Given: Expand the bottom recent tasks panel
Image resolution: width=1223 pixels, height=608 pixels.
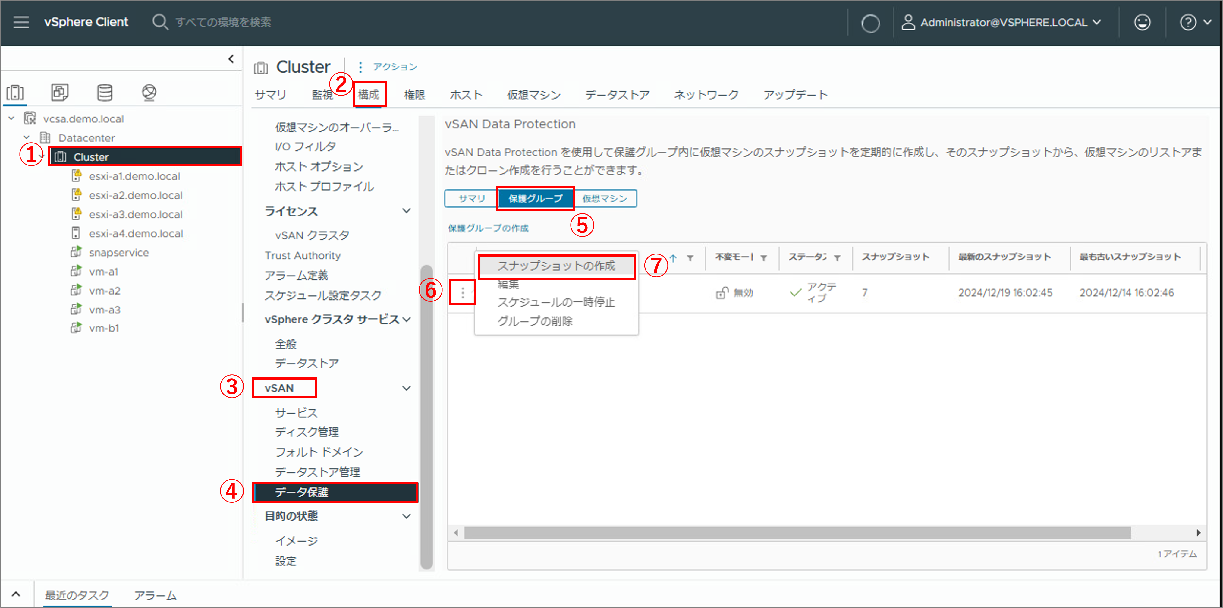Looking at the screenshot, I should (16, 594).
